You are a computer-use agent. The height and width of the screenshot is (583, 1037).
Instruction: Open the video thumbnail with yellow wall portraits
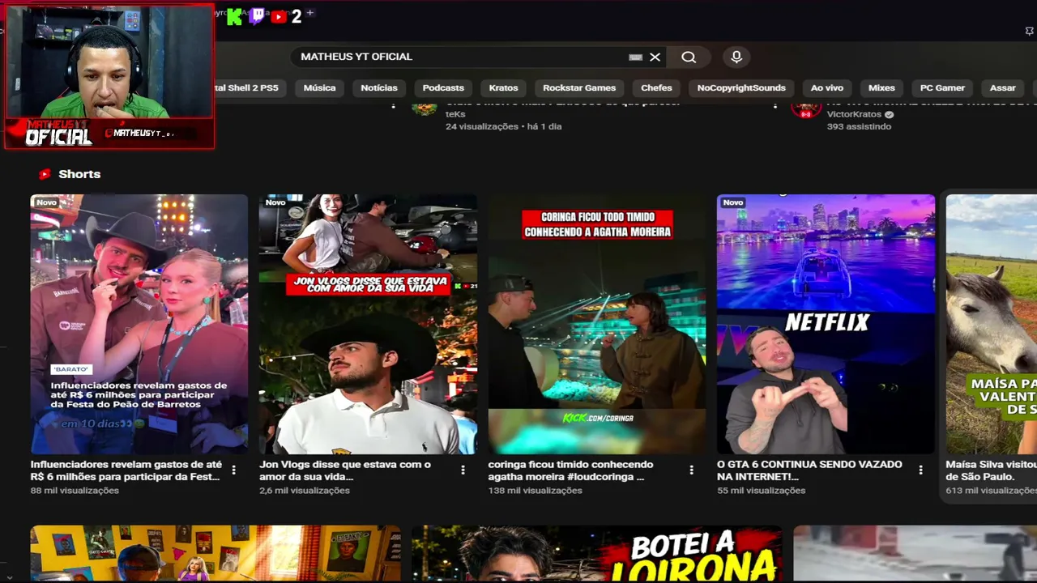pos(216,554)
